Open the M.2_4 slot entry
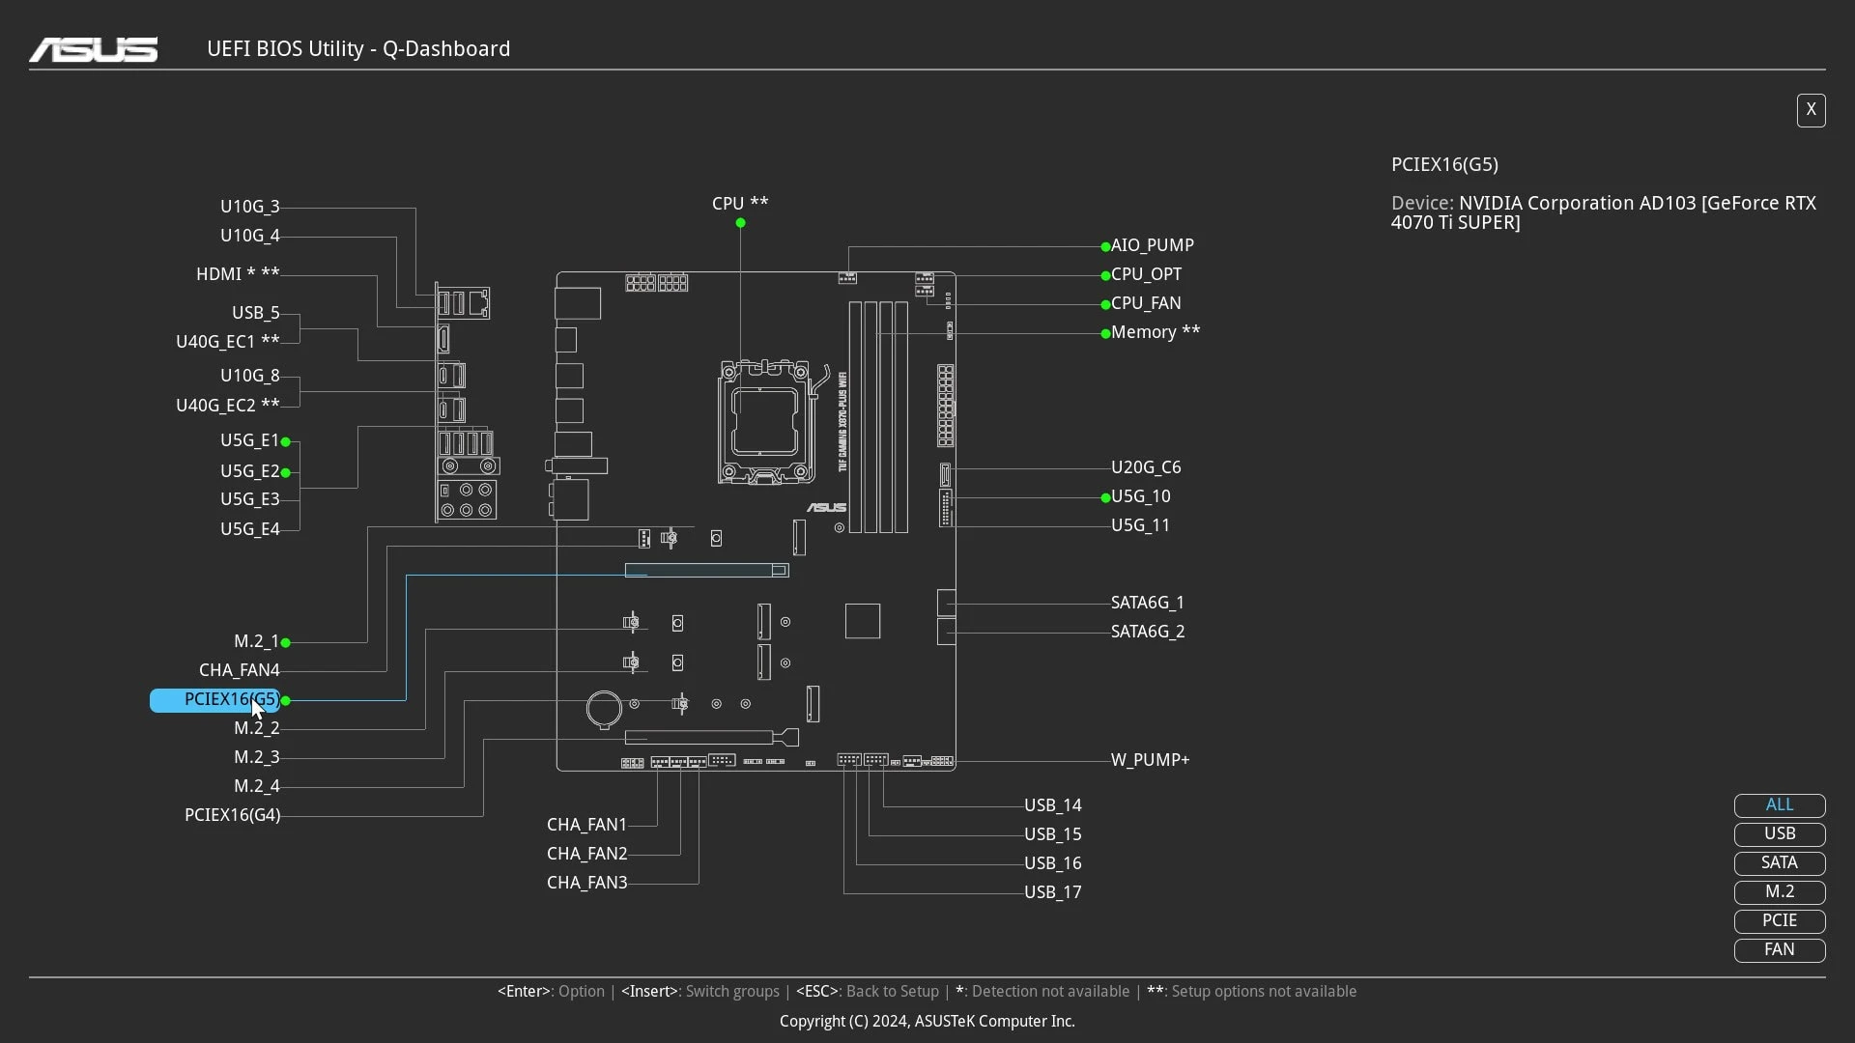Viewport: 1855px width, 1043px height. [x=256, y=786]
